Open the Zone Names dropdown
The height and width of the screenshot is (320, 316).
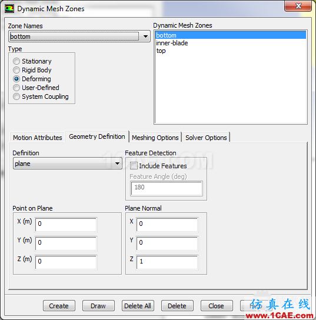[x=79, y=36]
